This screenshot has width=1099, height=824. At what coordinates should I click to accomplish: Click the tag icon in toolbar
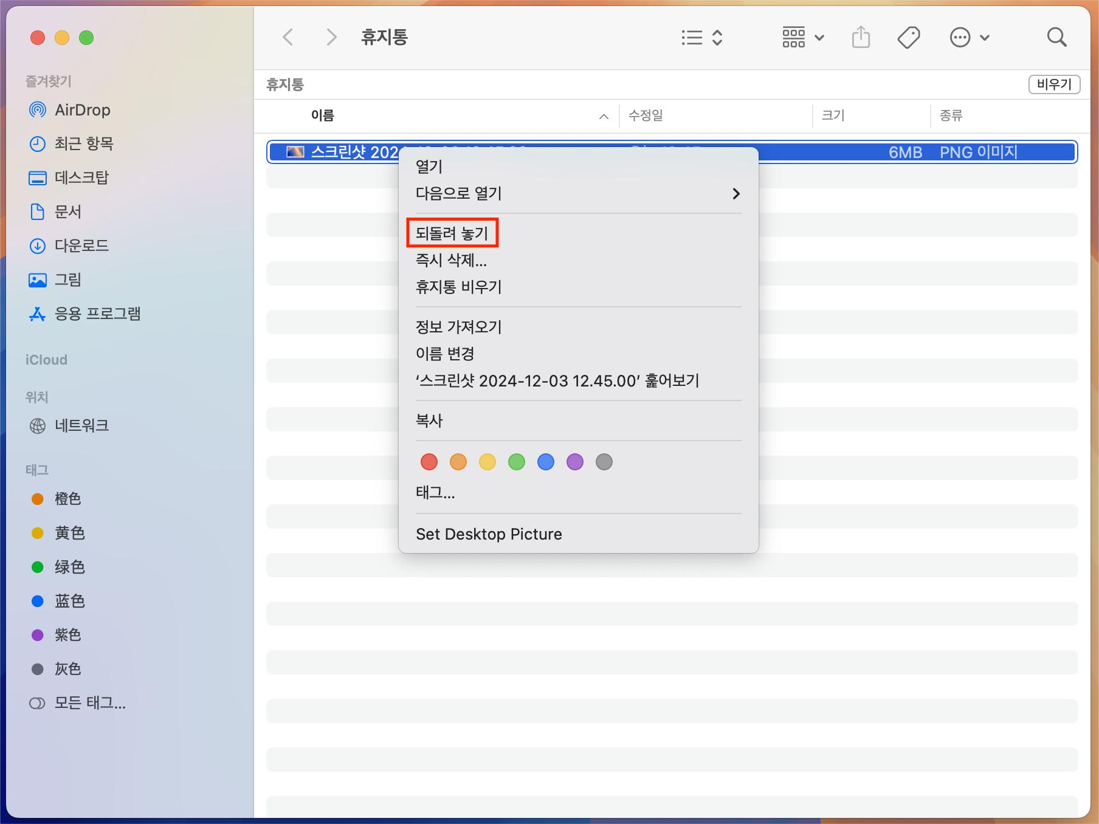pyautogui.click(x=908, y=38)
